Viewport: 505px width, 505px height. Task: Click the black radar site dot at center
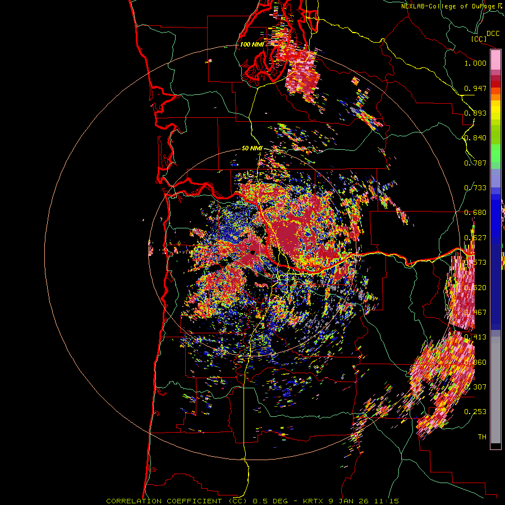(x=253, y=252)
